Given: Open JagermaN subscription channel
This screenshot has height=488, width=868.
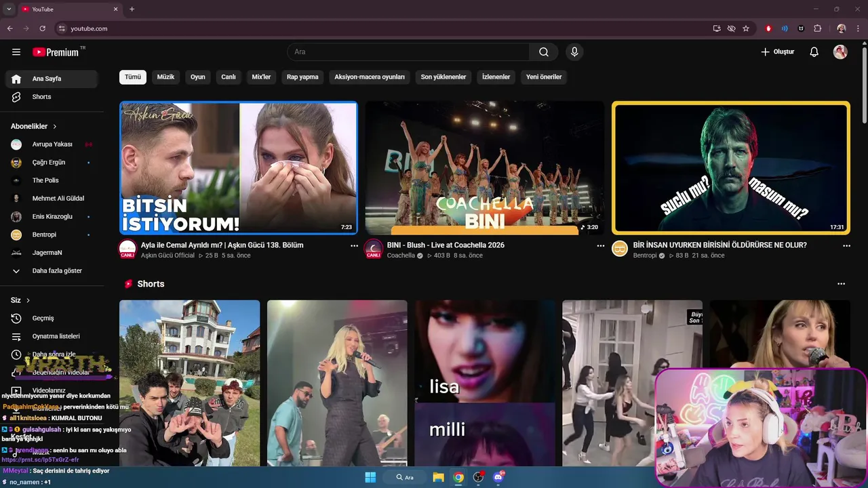Looking at the screenshot, I should 52,253.
